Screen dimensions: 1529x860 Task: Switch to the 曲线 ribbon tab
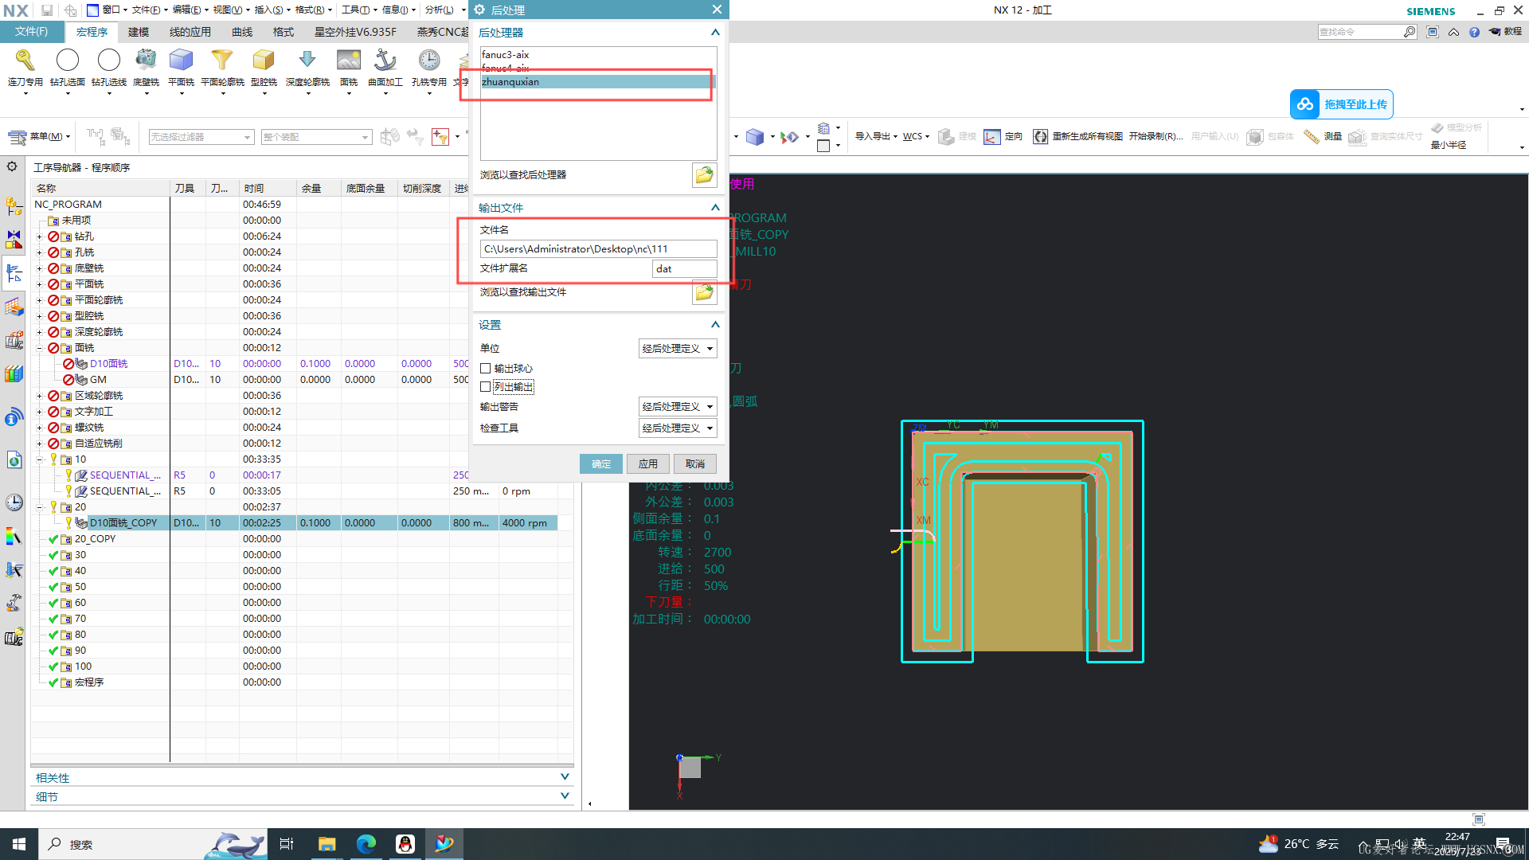point(242,32)
